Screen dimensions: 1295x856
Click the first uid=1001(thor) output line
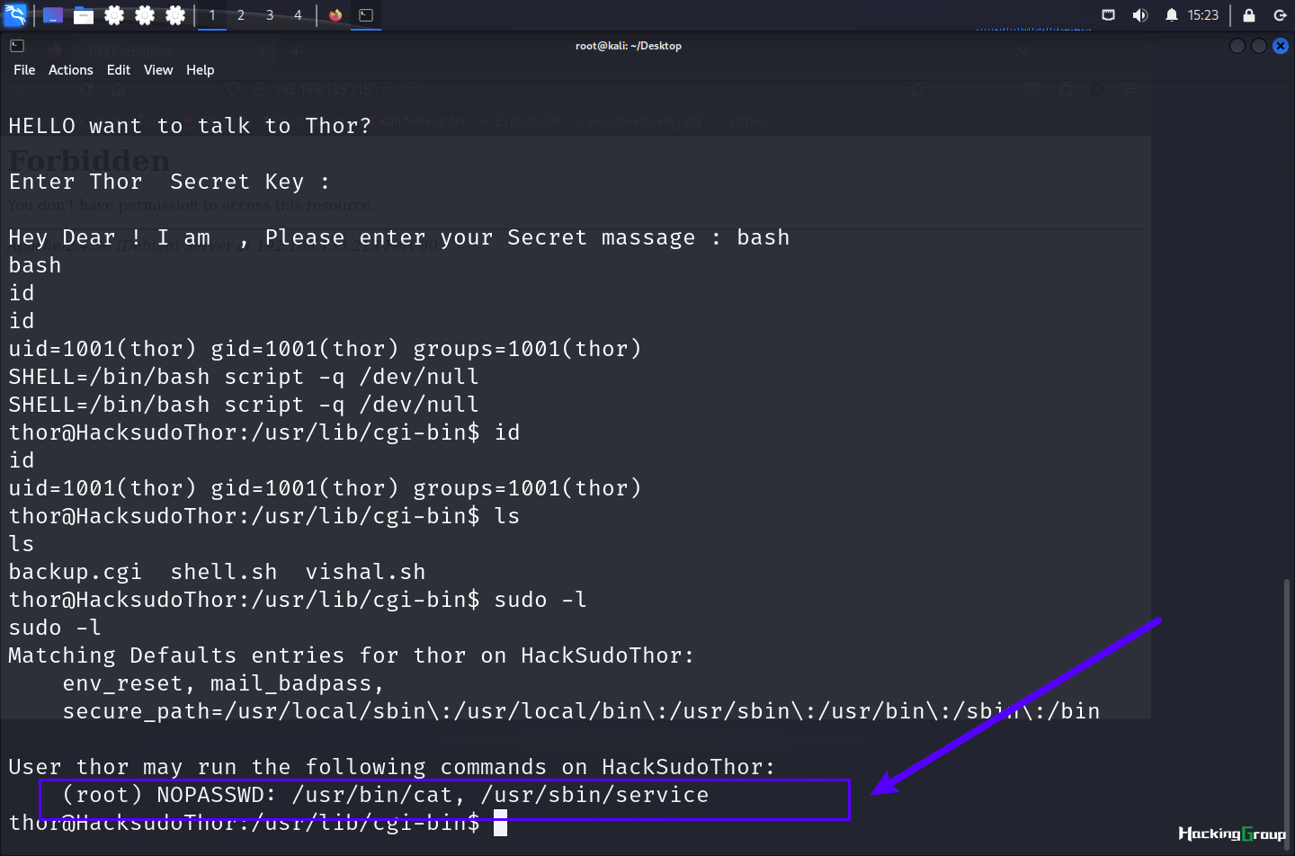point(325,349)
